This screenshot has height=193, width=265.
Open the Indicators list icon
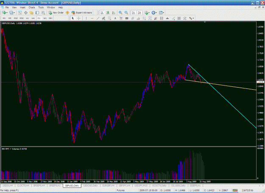pos(146,13)
